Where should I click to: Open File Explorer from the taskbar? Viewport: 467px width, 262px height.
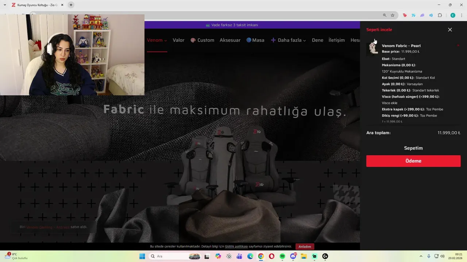pyautogui.click(x=304, y=256)
